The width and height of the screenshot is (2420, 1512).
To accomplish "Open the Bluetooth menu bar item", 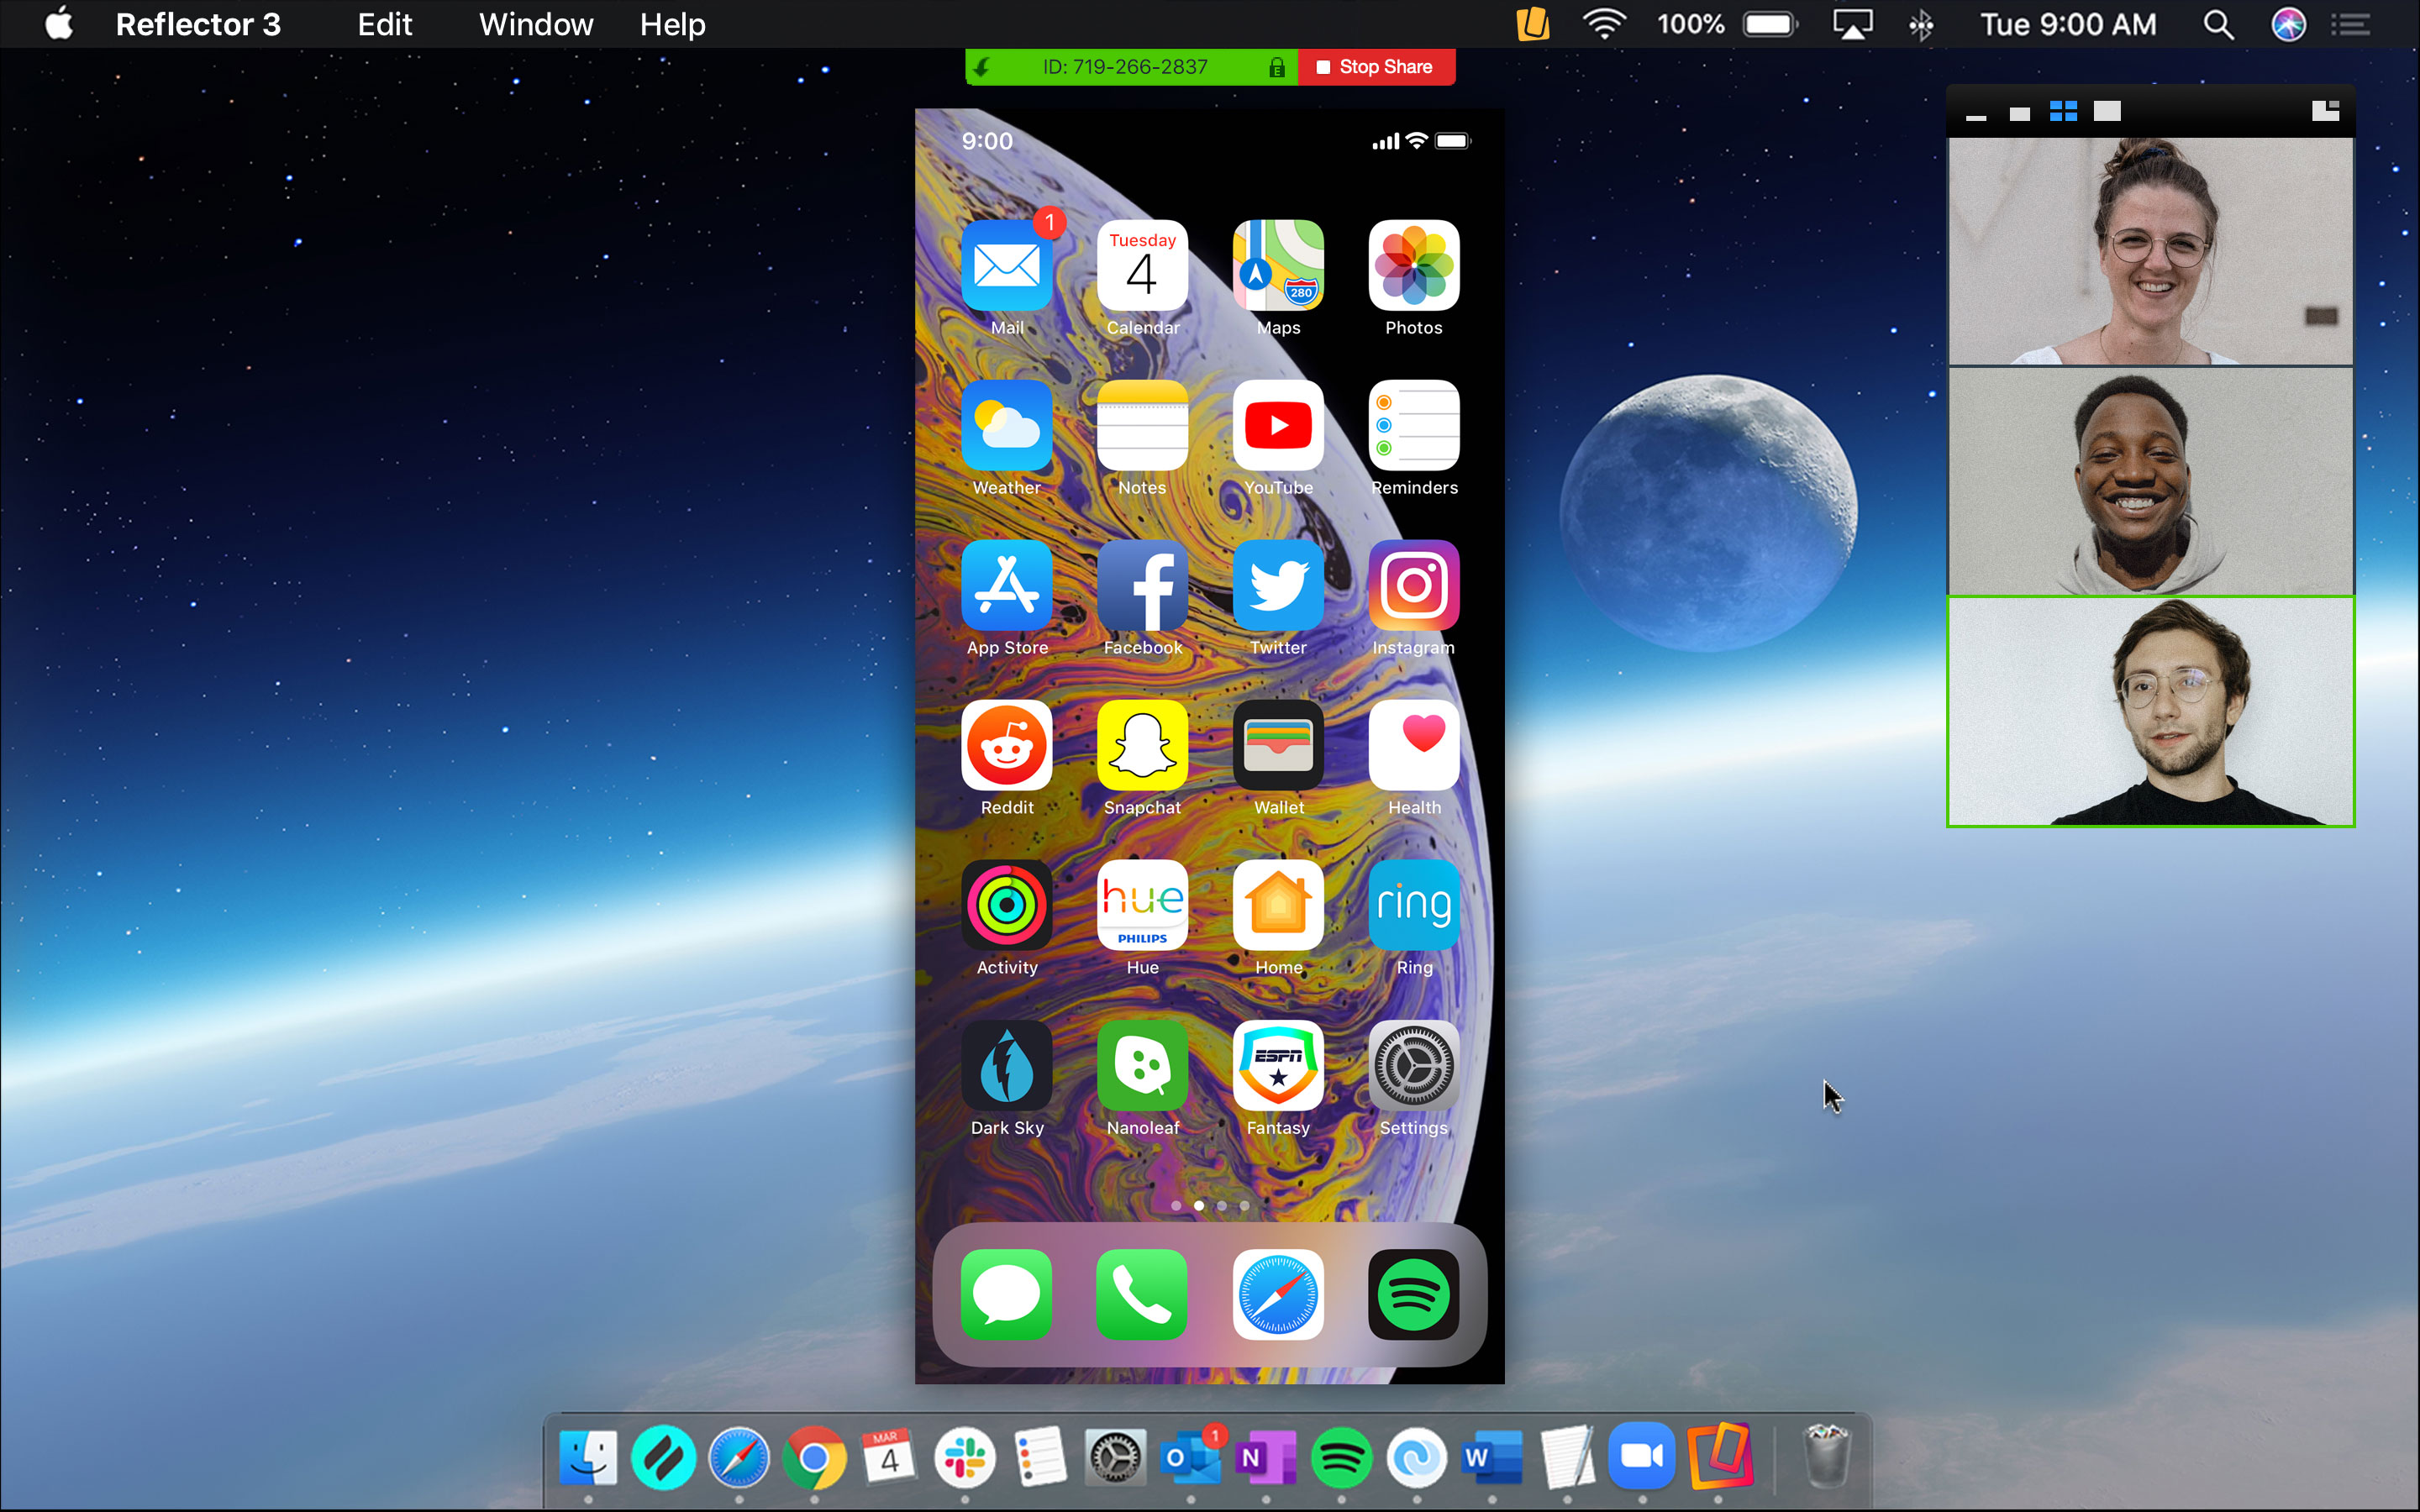I will point(1920,24).
